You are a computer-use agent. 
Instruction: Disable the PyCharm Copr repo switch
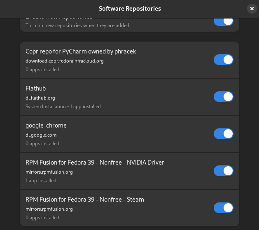[x=223, y=60]
